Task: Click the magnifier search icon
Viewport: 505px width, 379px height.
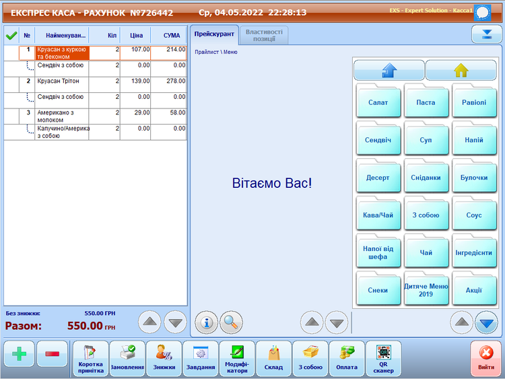Action: point(230,322)
